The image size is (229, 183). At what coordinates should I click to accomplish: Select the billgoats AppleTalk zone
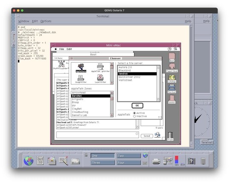click(x=78, y=99)
